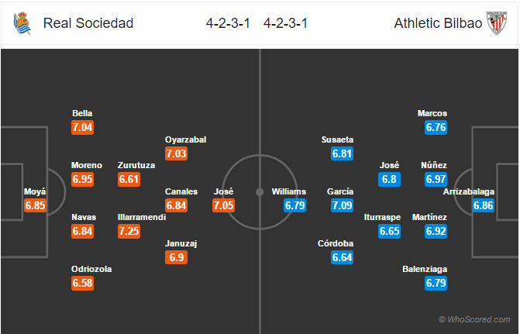Select Arrizabalaga's 6.86 rating badge
The height and width of the screenshot is (334, 520).
point(484,205)
